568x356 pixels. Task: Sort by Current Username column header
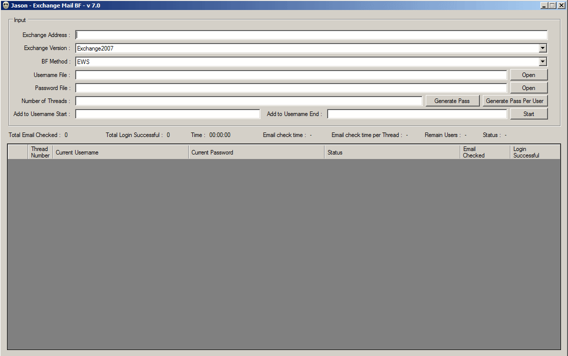click(x=121, y=152)
